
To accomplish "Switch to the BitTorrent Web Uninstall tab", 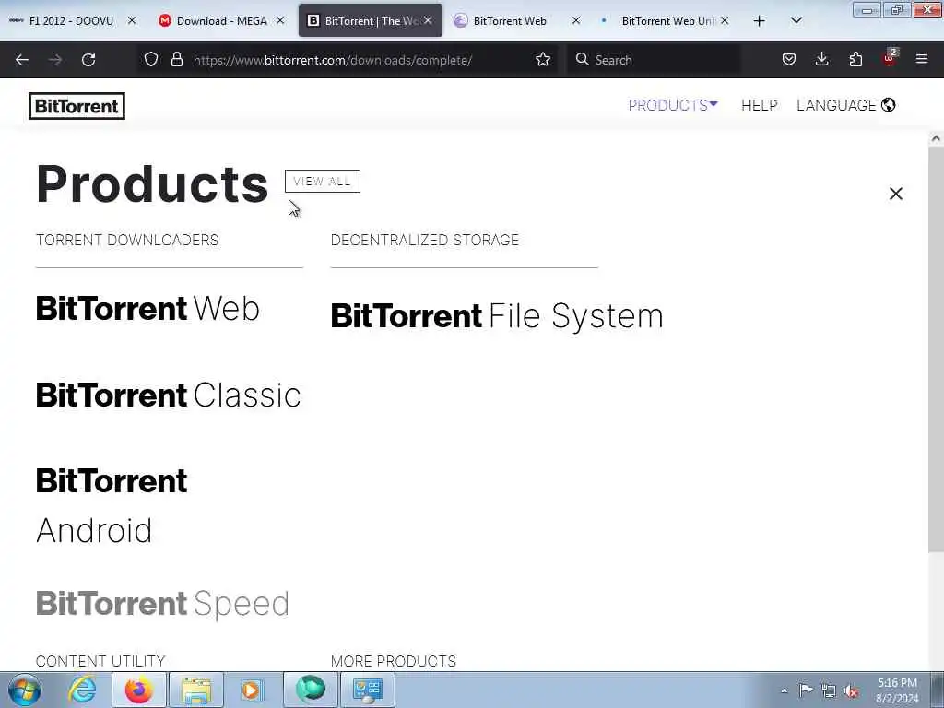I will pyautogui.click(x=667, y=21).
